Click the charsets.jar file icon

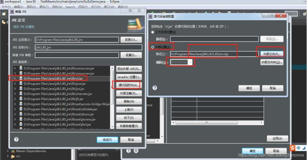pyautogui.click(x=21, y=93)
